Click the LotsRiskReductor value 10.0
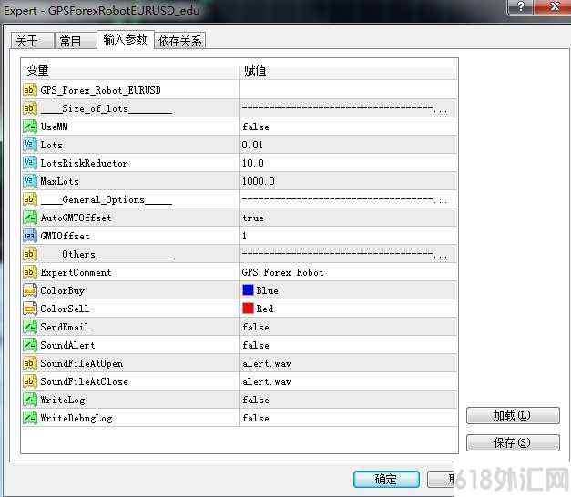 pyautogui.click(x=253, y=163)
